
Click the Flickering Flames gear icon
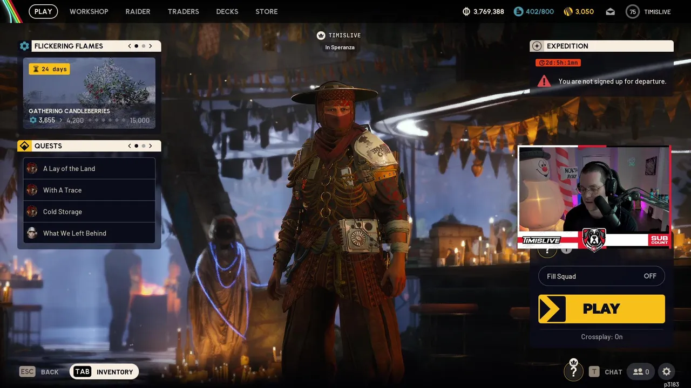(24, 46)
